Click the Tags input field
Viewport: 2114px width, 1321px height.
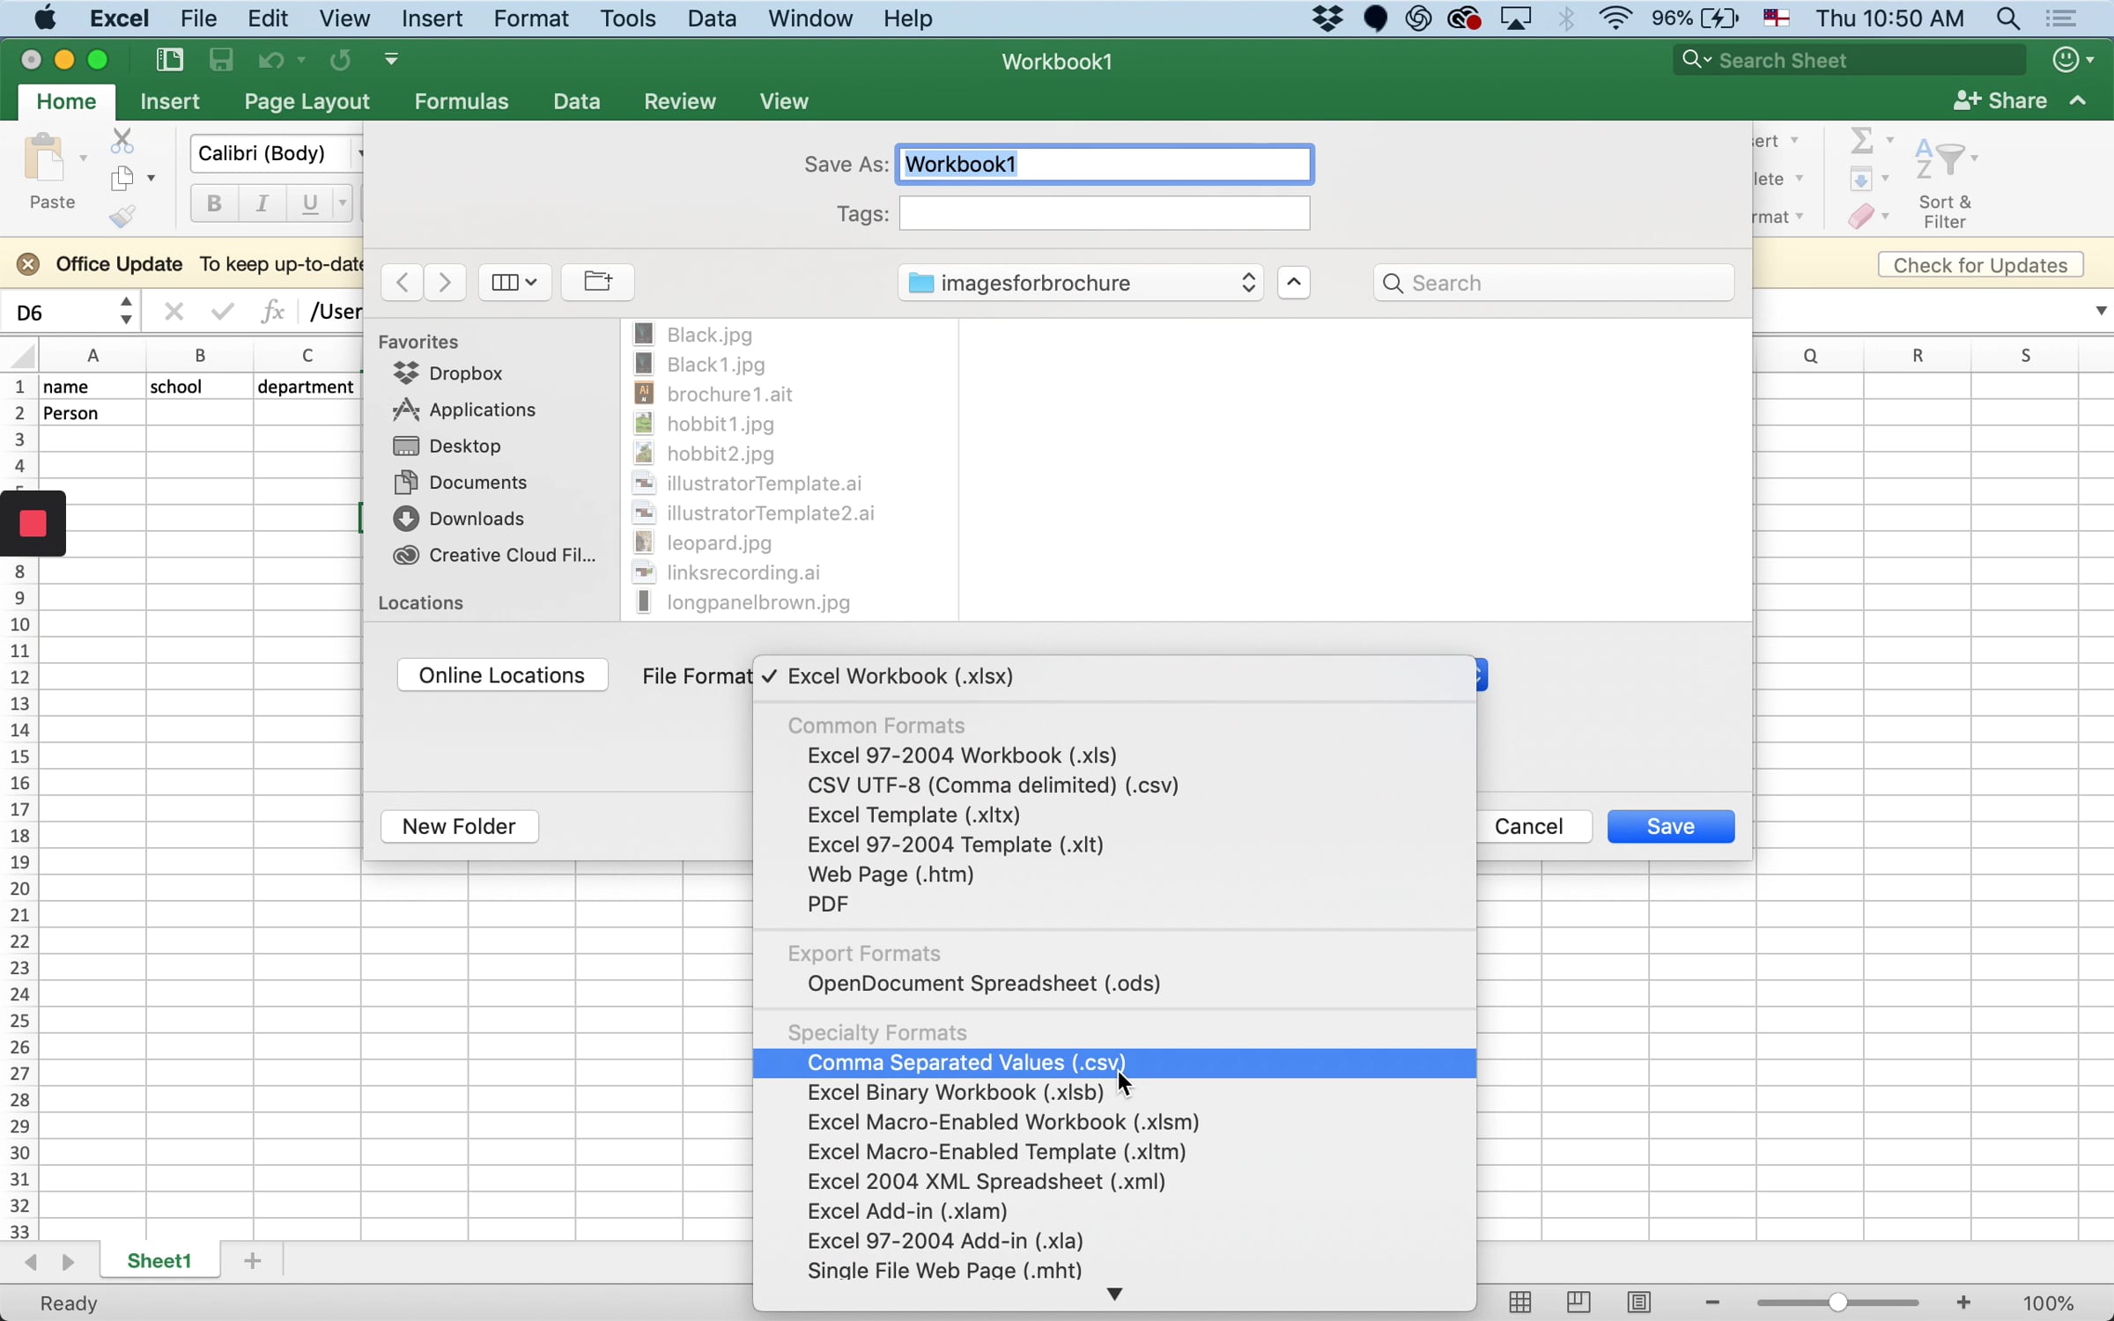[1105, 213]
